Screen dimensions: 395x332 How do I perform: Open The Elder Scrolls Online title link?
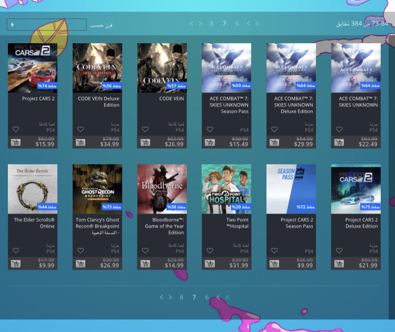click(34, 223)
